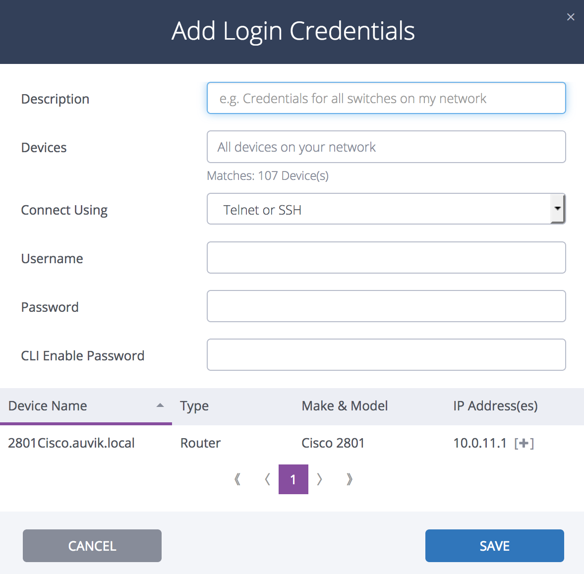
Task: Sort table by Type column
Action: pos(194,406)
